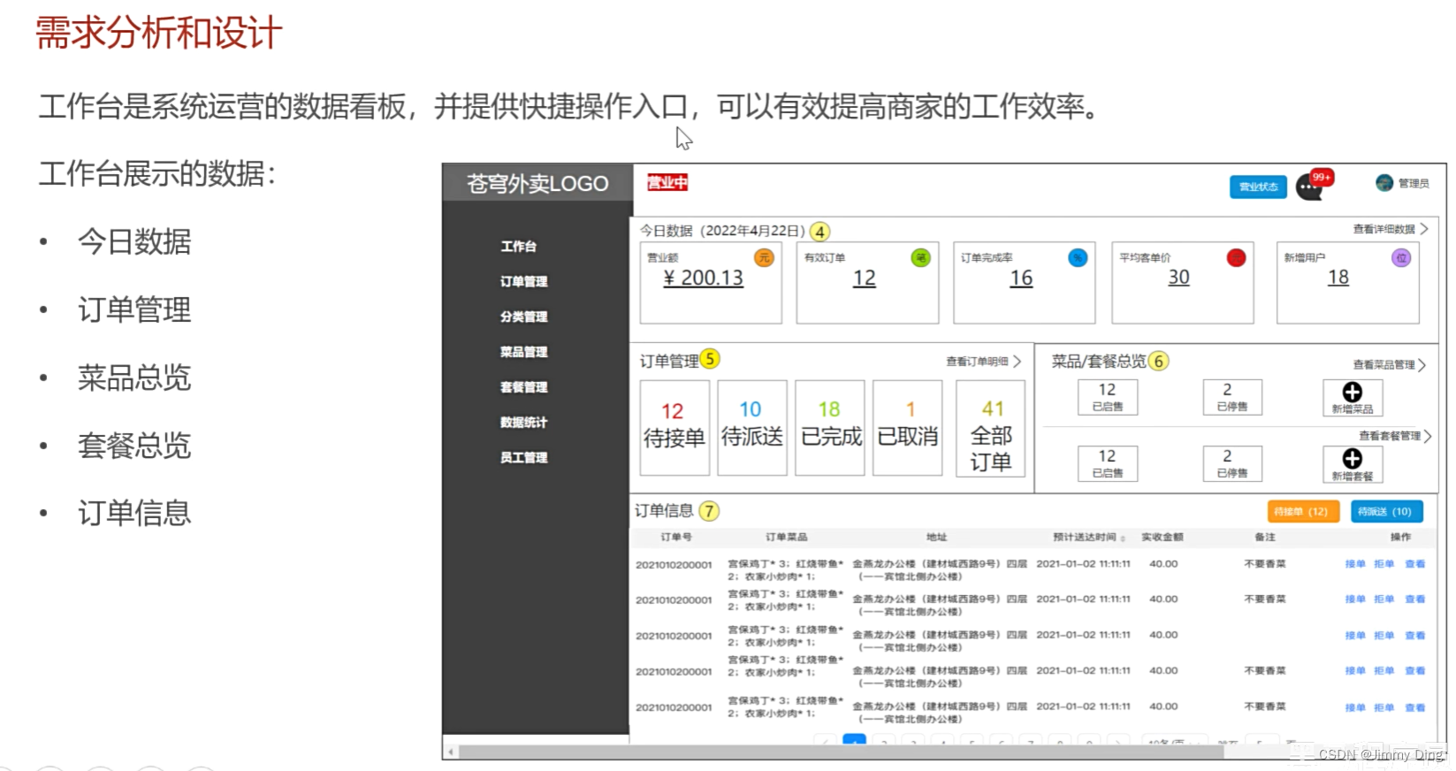Image resolution: width=1456 pixels, height=771 pixels.
Task: Click the ¥ 200.13 营业额 value
Action: click(x=703, y=278)
